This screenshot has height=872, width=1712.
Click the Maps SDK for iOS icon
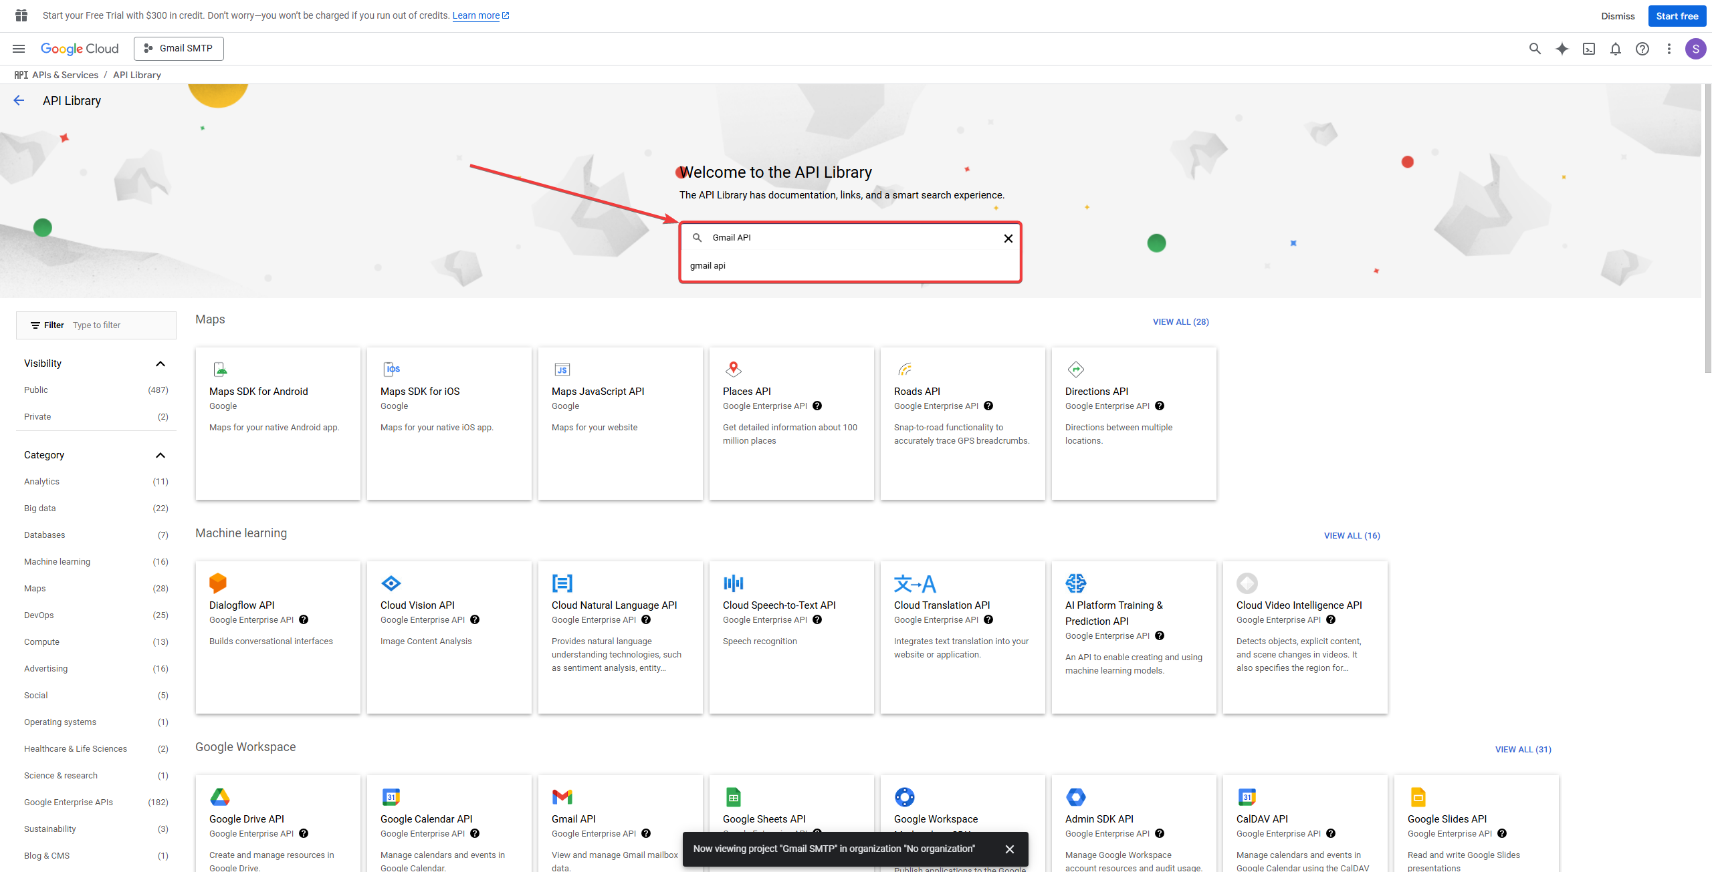[x=392, y=369]
